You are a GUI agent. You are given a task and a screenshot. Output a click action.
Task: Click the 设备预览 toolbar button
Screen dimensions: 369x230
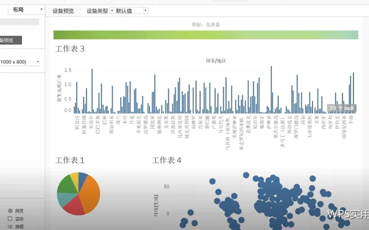63,11
